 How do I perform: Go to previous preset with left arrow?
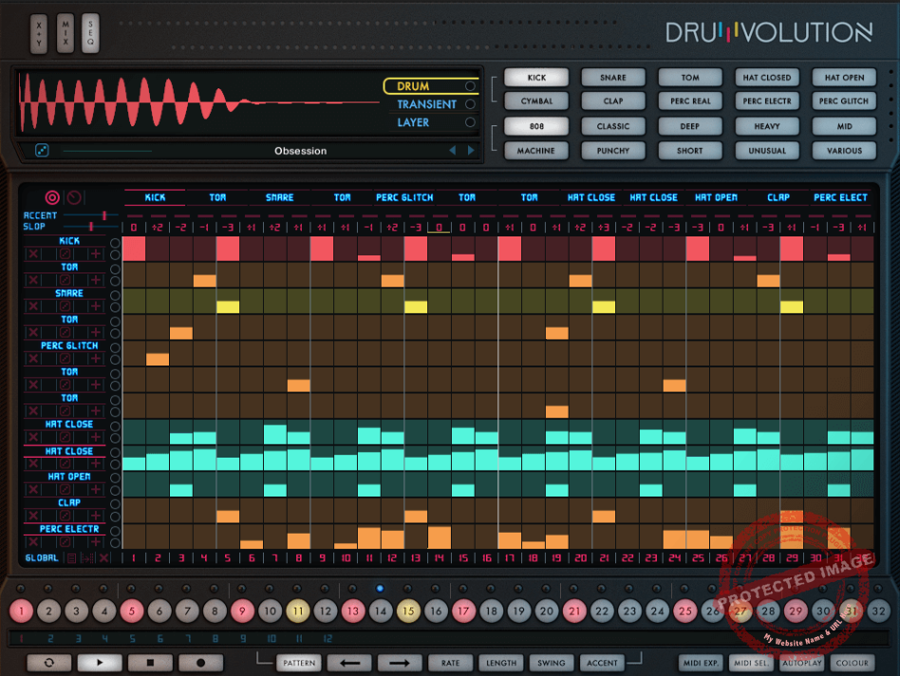click(452, 150)
